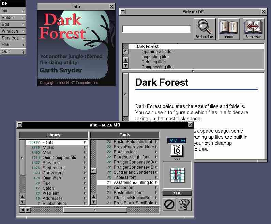Open the Folder menu
This screenshot has width=271, height=224.
(13, 18)
